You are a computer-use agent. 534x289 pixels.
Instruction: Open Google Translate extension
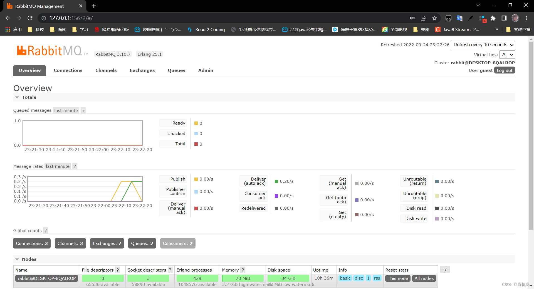click(x=459, y=18)
